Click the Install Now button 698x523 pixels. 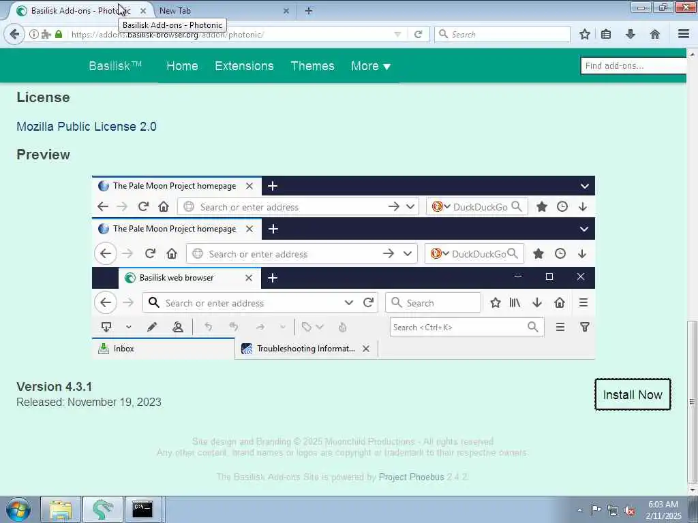(633, 394)
